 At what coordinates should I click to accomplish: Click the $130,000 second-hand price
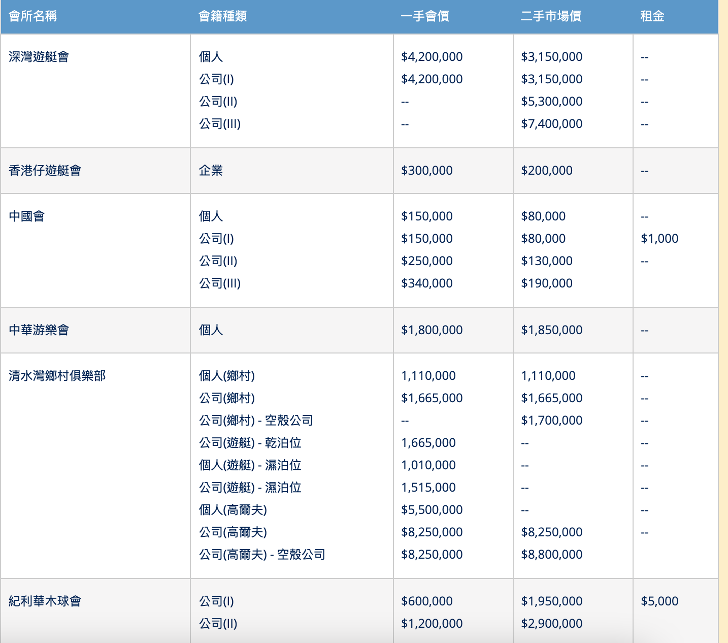click(x=546, y=261)
